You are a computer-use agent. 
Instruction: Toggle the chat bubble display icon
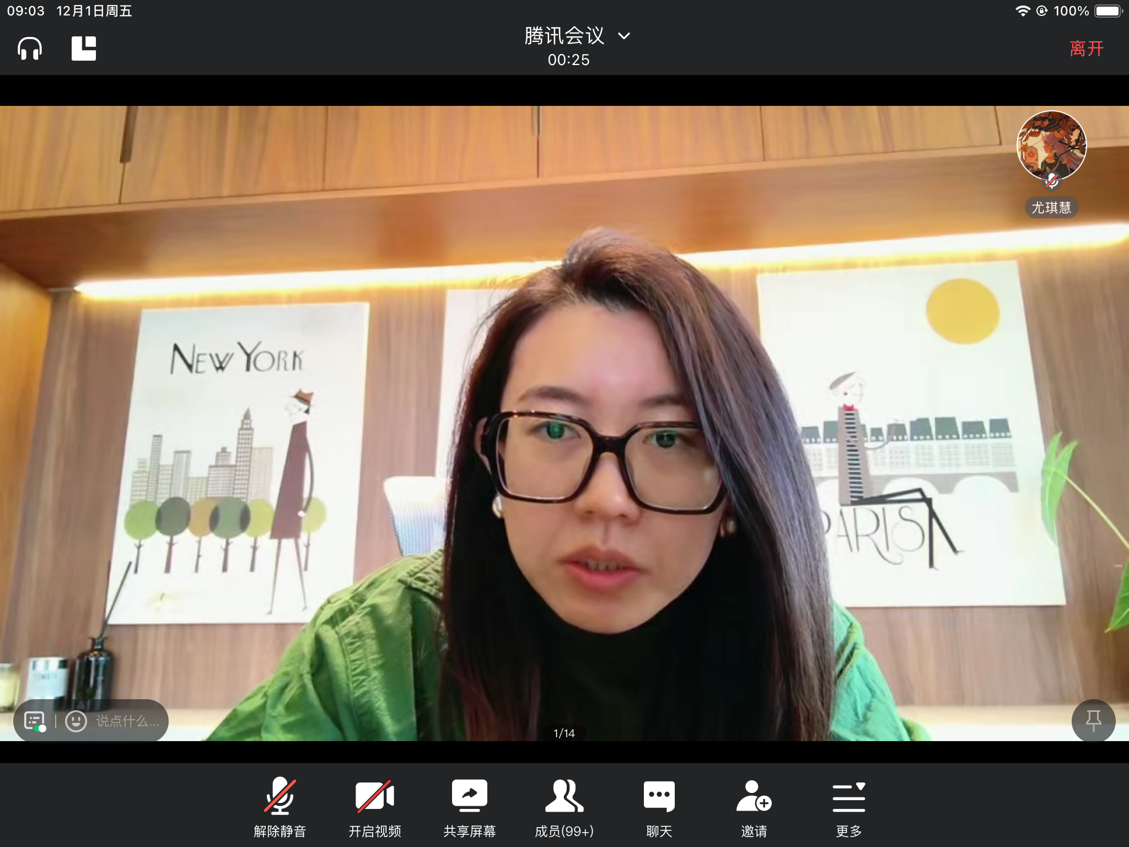tap(35, 721)
